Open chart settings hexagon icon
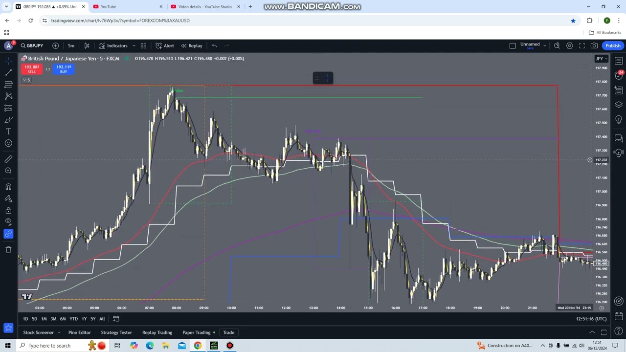Image resolution: width=626 pixels, height=352 pixels. tap(569, 45)
